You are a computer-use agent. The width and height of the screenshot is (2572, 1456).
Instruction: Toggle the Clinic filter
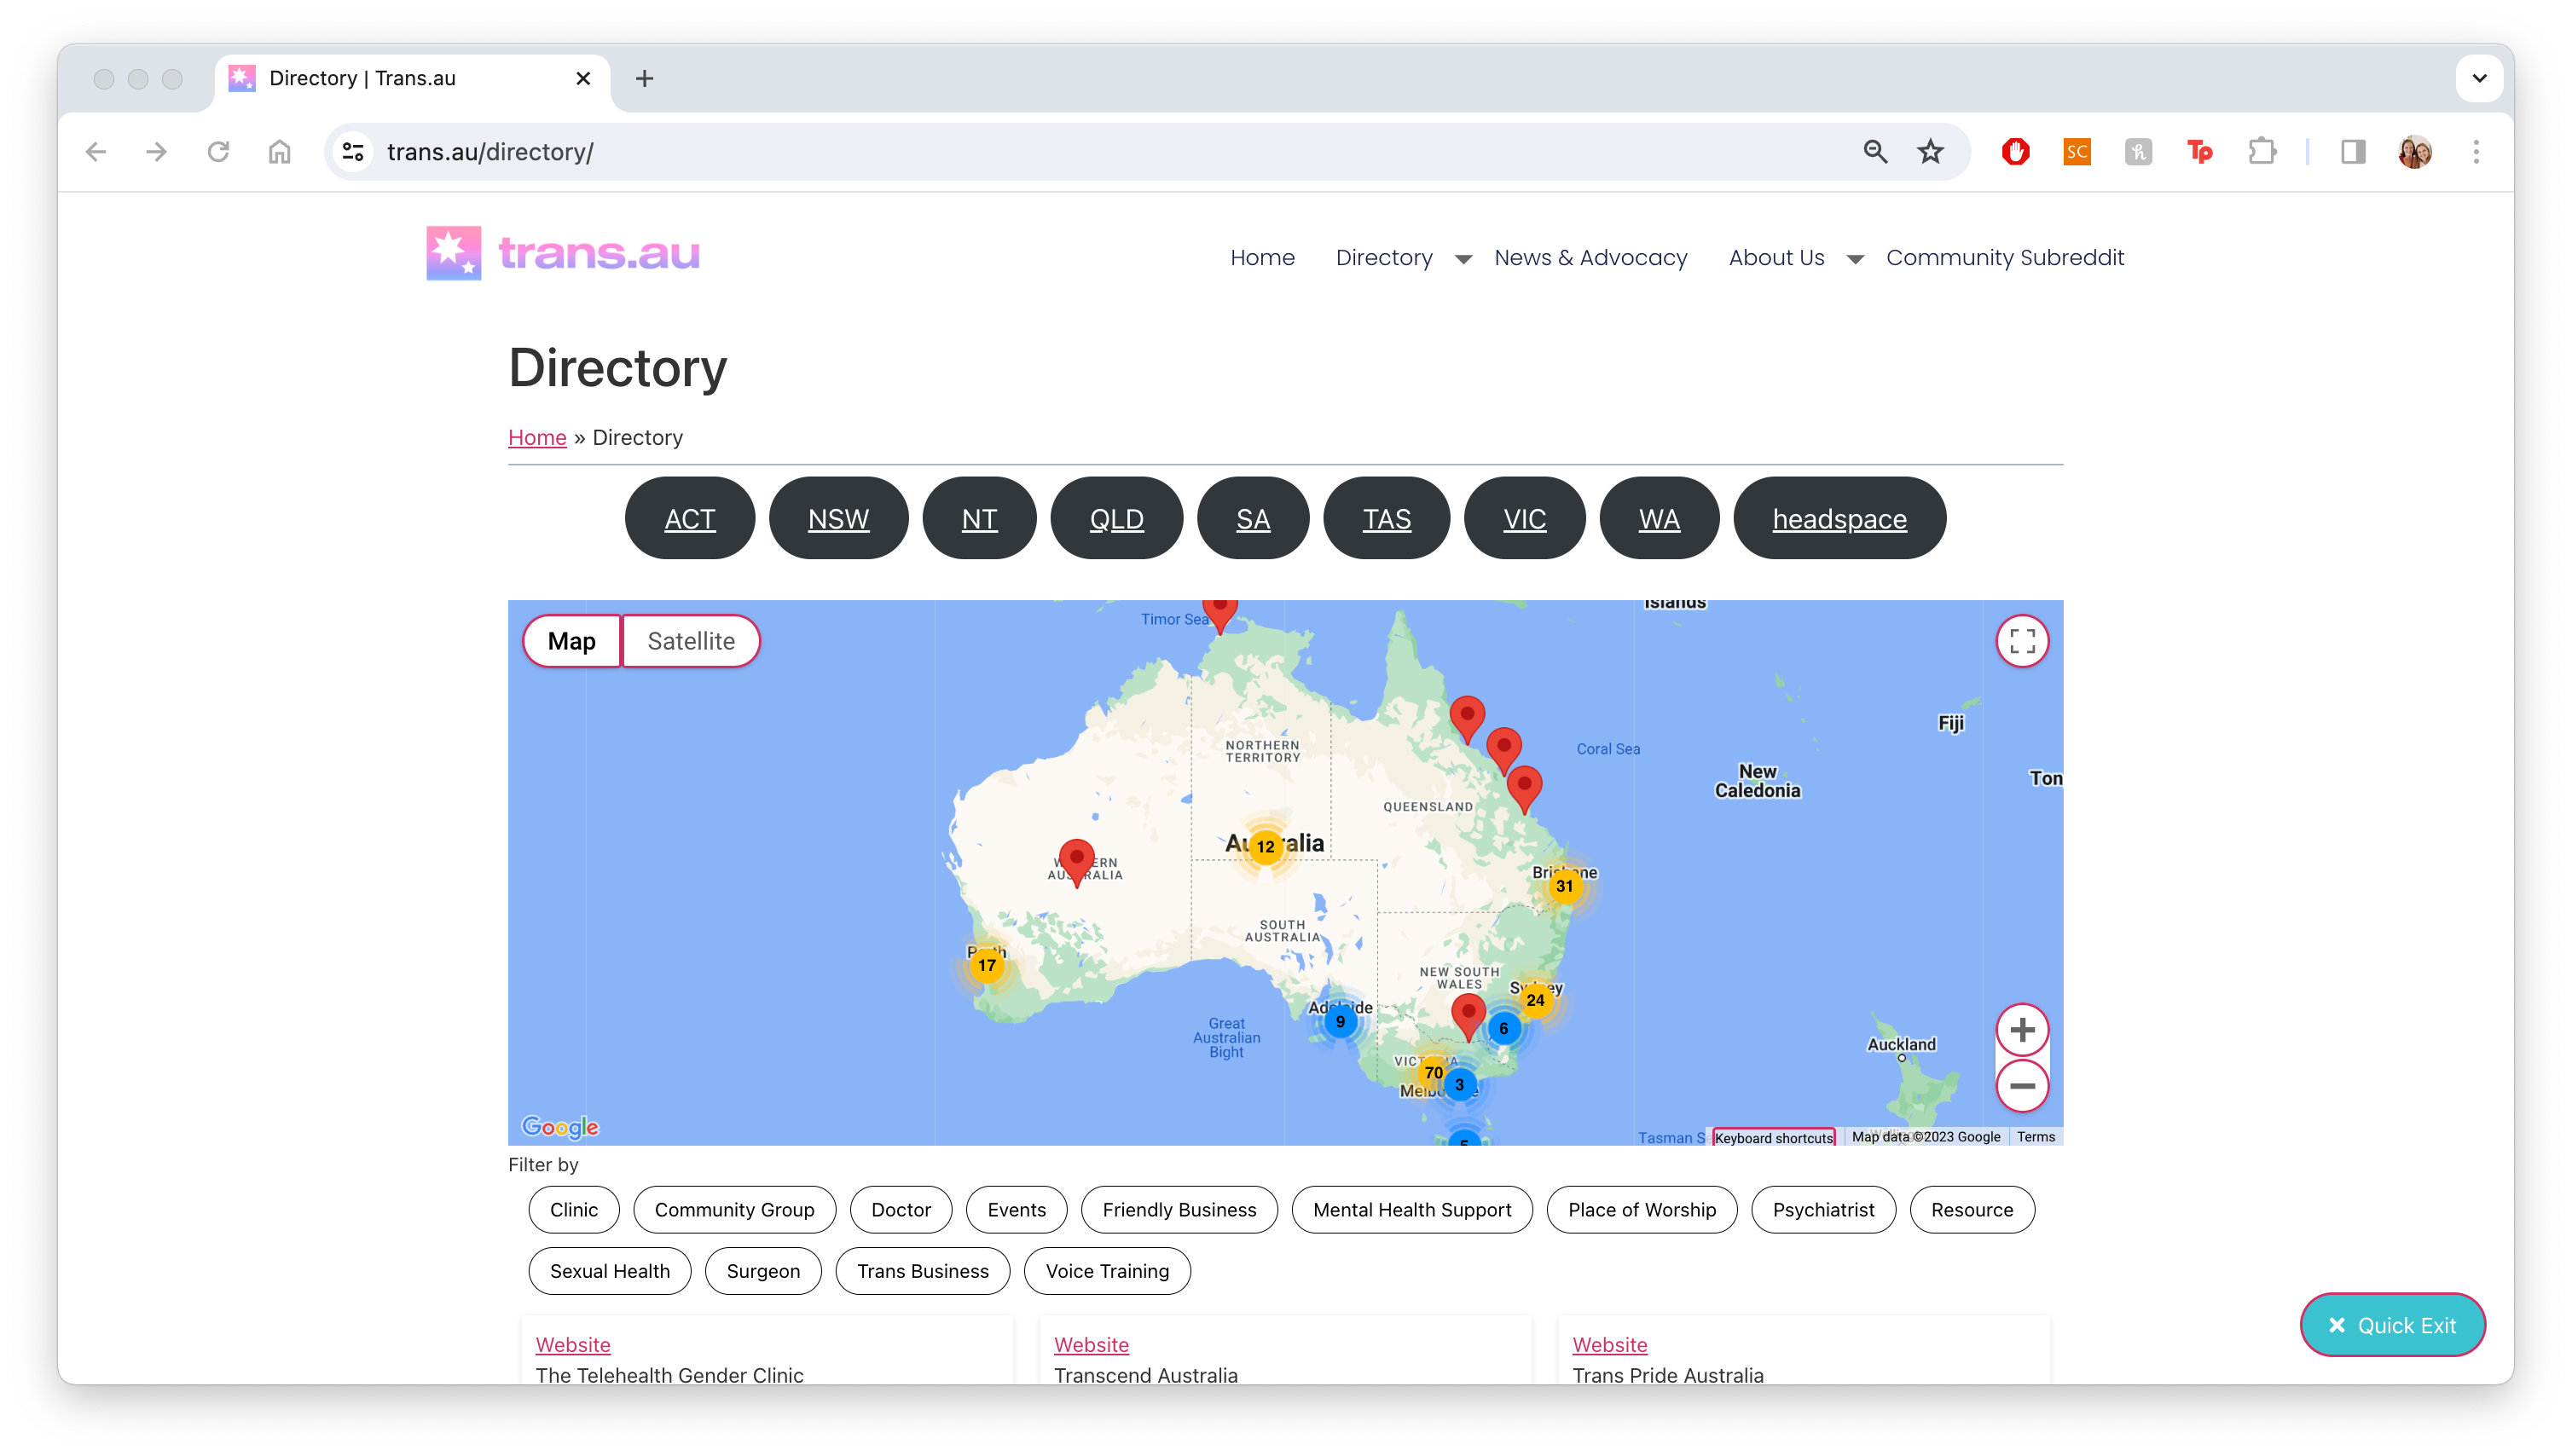(x=573, y=1209)
